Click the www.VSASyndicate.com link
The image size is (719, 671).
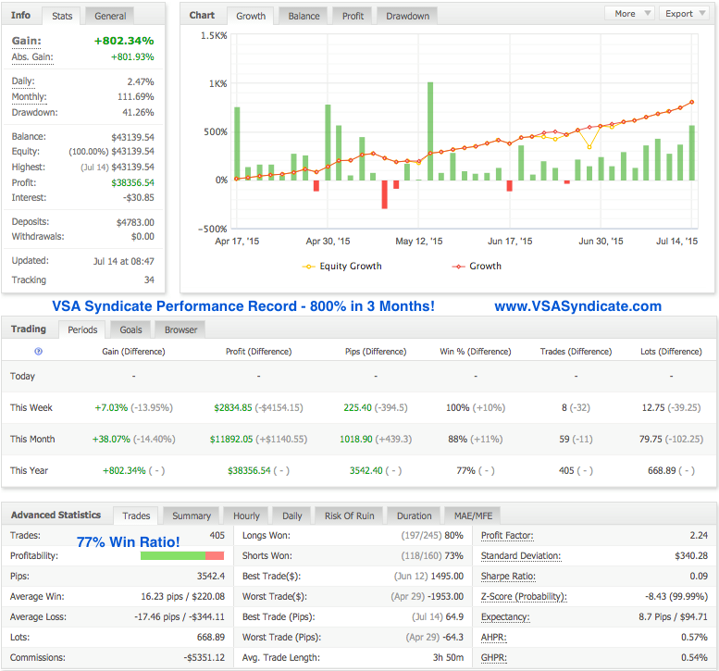pos(577,306)
